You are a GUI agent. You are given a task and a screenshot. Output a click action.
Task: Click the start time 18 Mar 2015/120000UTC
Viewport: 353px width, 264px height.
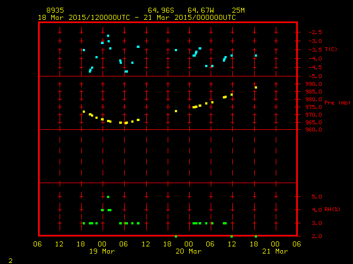(84, 18)
